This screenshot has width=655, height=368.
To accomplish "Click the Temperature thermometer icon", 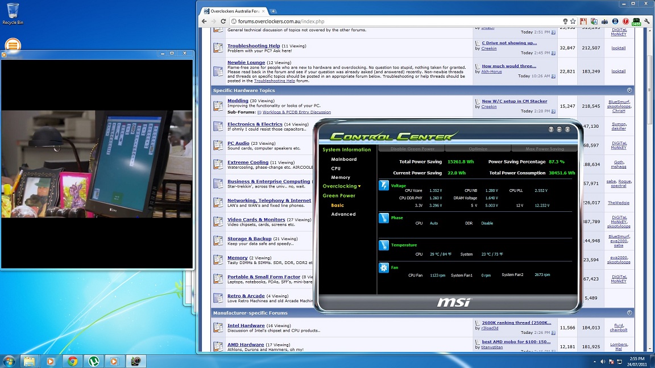I will point(383,245).
